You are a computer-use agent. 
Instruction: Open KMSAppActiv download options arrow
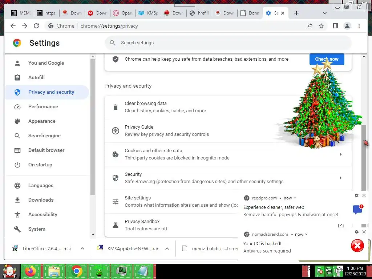click(167, 248)
